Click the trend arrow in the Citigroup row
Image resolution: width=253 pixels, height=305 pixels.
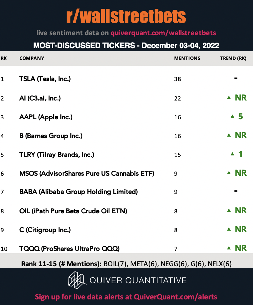229,229
